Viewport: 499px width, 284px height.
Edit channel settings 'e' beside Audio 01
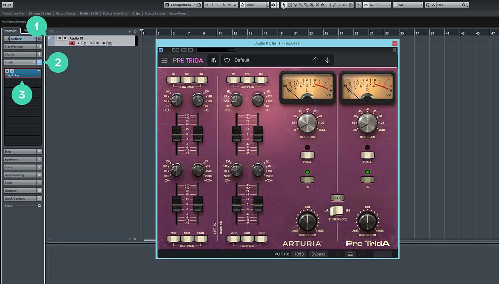(x=39, y=39)
